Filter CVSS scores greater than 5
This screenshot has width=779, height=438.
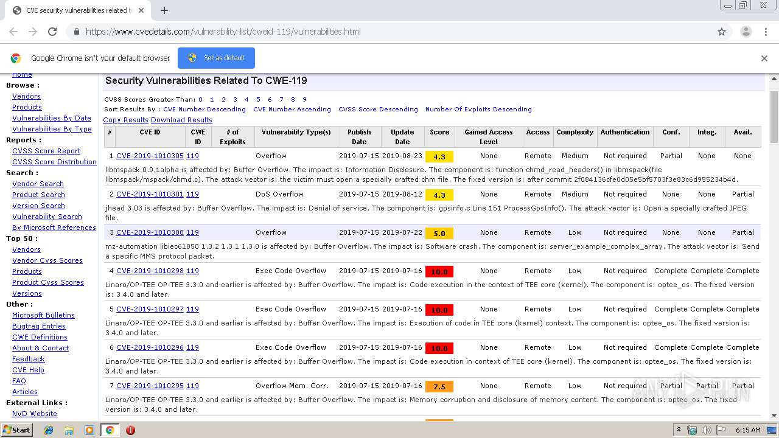point(258,99)
